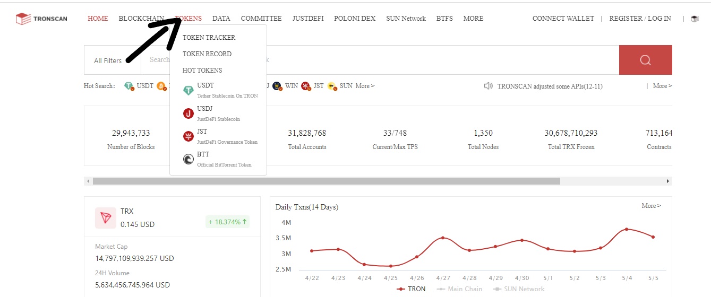Pick the BTT BitTorrent token icon
This screenshot has width=711, height=297.
189,159
